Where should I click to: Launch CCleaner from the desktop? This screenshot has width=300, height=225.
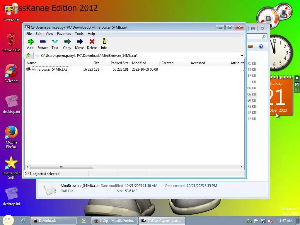coord(11,73)
